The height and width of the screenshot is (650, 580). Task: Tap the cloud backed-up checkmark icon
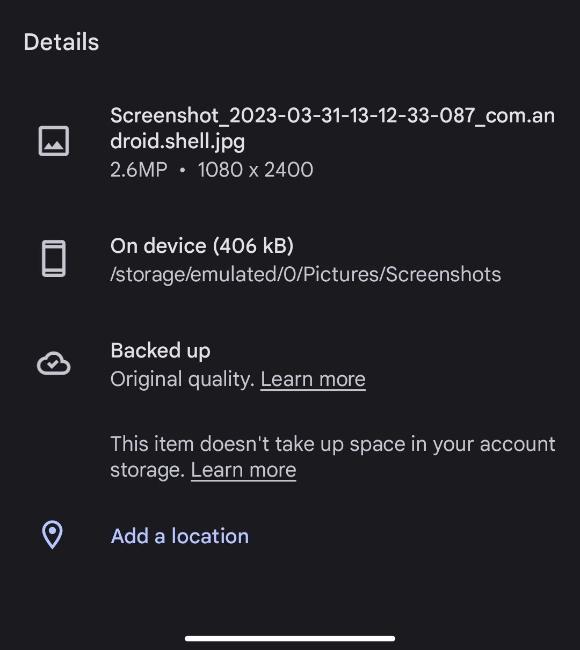tap(54, 364)
